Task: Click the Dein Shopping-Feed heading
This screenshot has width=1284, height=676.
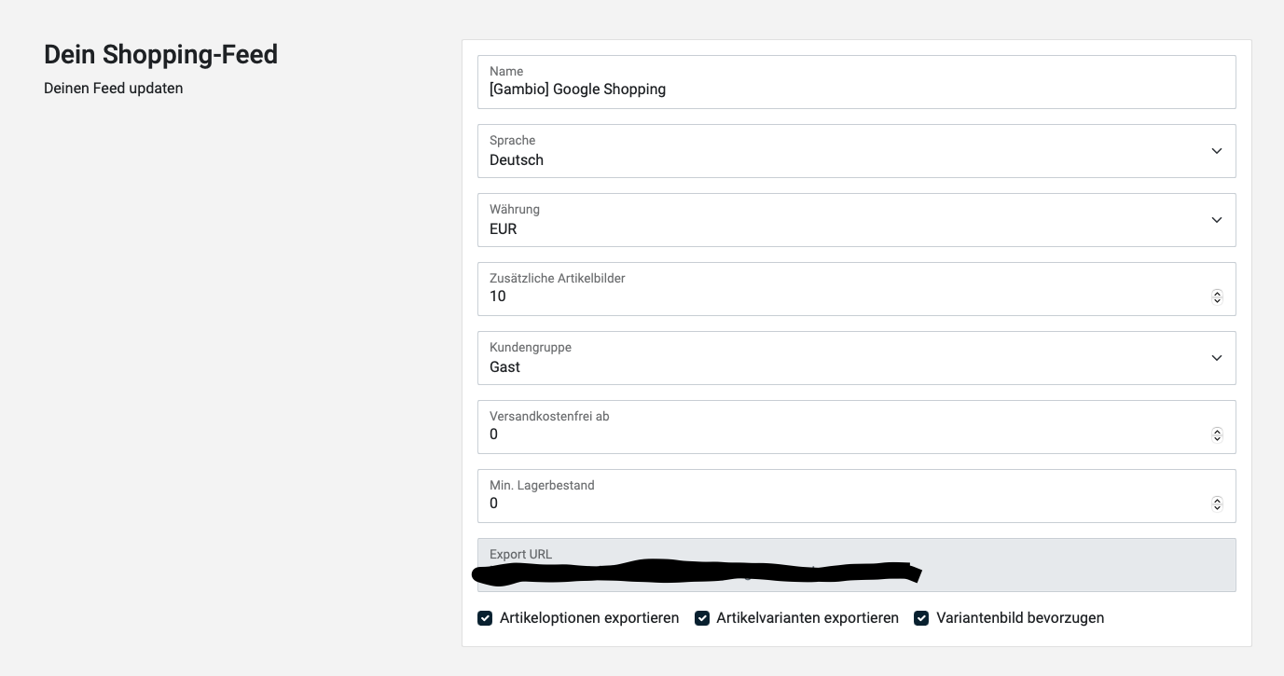Action: point(160,55)
